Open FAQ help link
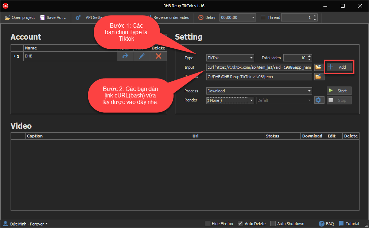The image size is (369, 228). [x=326, y=224]
